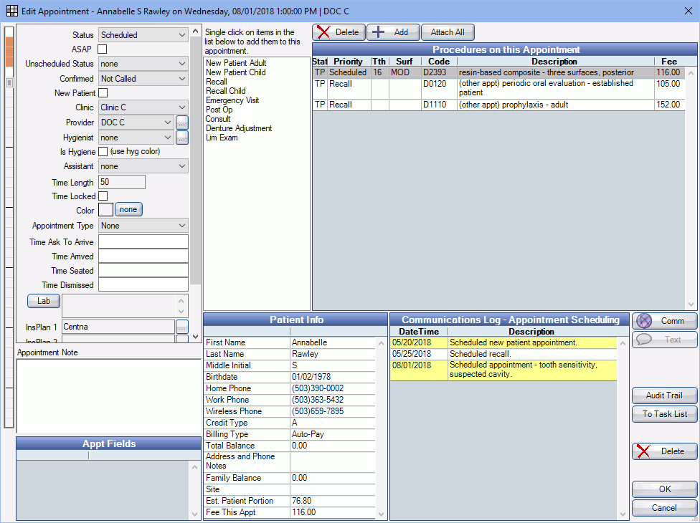Enable the ASAP checkbox
Screen dimensions: 700x523
coord(103,49)
